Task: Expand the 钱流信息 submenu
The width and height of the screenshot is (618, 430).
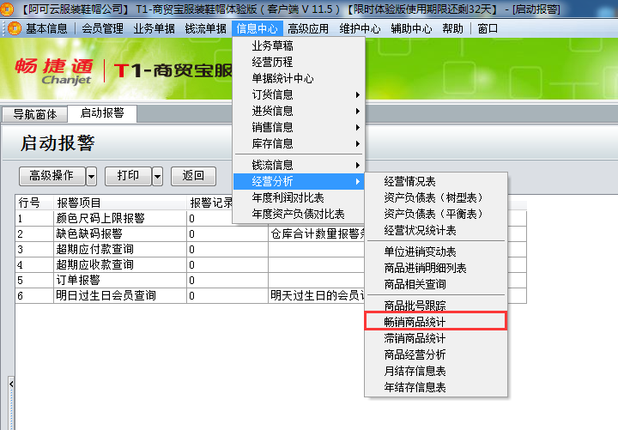Action: point(299,165)
